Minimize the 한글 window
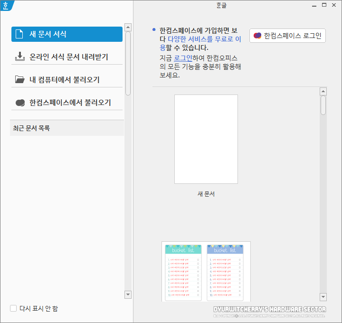Screen dimensions: 342x323 tap(314, 5)
